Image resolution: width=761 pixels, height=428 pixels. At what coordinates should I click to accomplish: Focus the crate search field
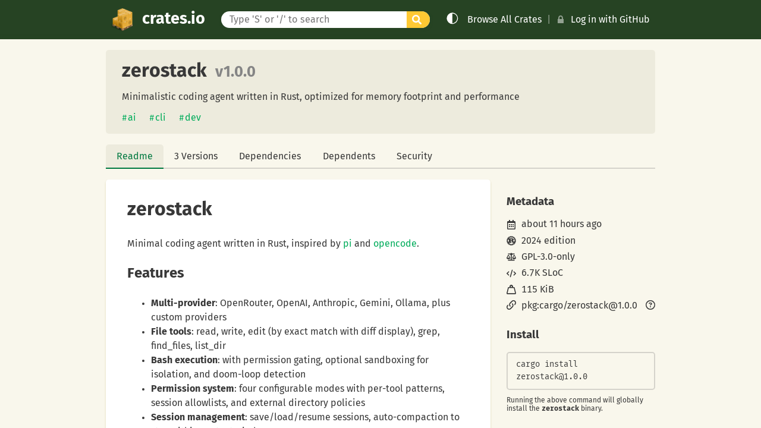click(314, 20)
